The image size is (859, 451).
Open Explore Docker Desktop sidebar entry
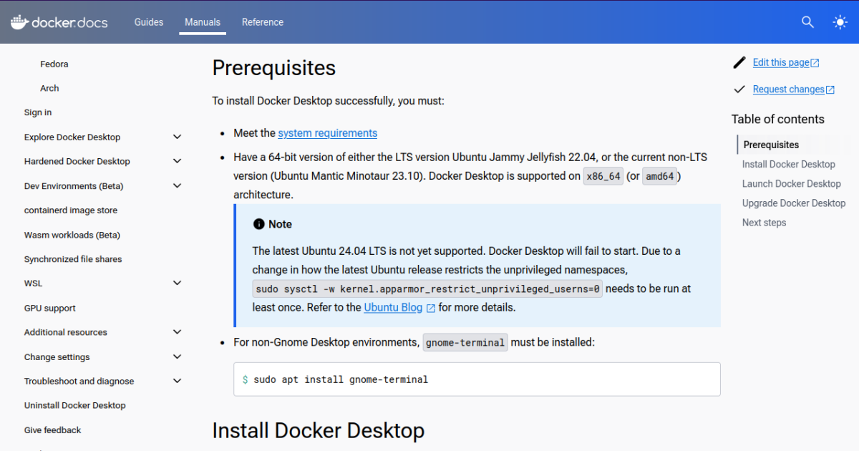pyautogui.click(x=72, y=137)
